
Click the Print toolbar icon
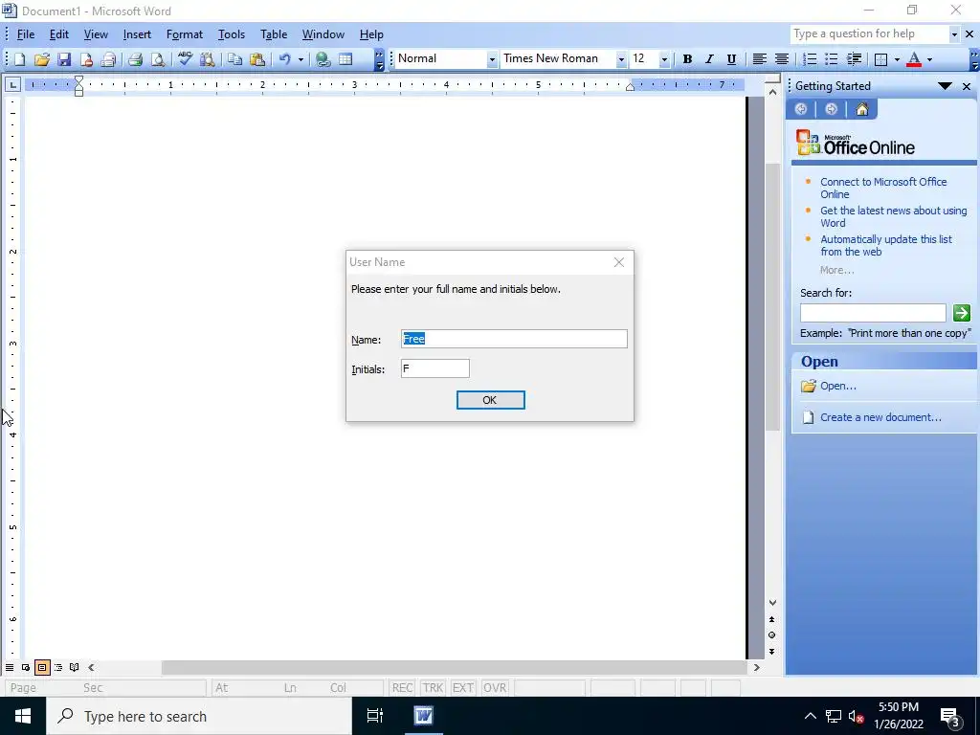pyautogui.click(x=135, y=59)
